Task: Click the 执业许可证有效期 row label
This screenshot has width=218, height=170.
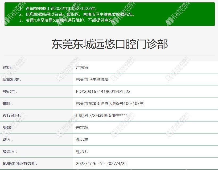Action: (x=20, y=163)
